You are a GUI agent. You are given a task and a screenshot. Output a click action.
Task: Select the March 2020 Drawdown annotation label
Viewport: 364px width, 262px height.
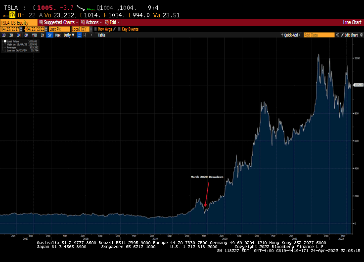tap(207, 177)
